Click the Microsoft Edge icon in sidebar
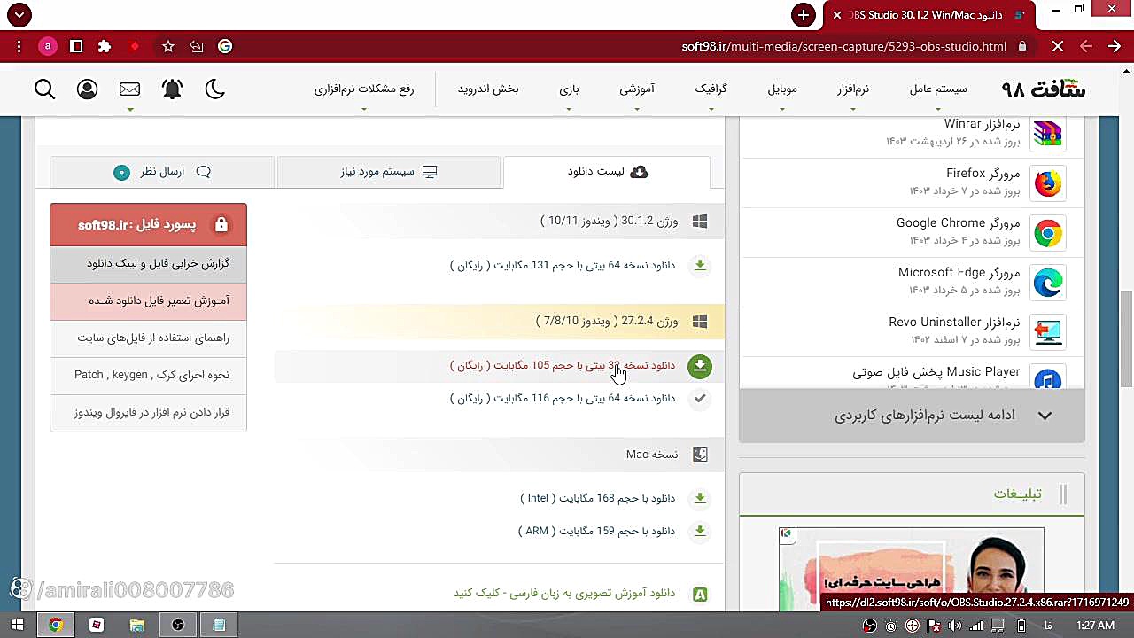The width and height of the screenshot is (1134, 638). 1048,283
